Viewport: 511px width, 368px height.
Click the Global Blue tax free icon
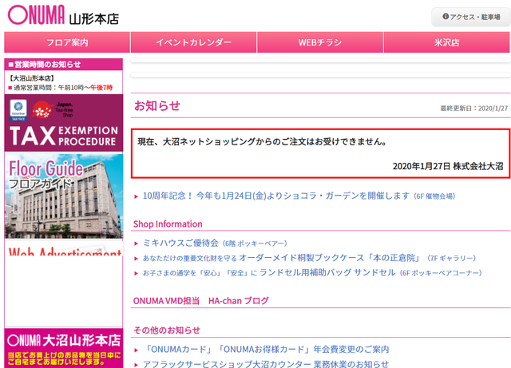[x=18, y=110]
